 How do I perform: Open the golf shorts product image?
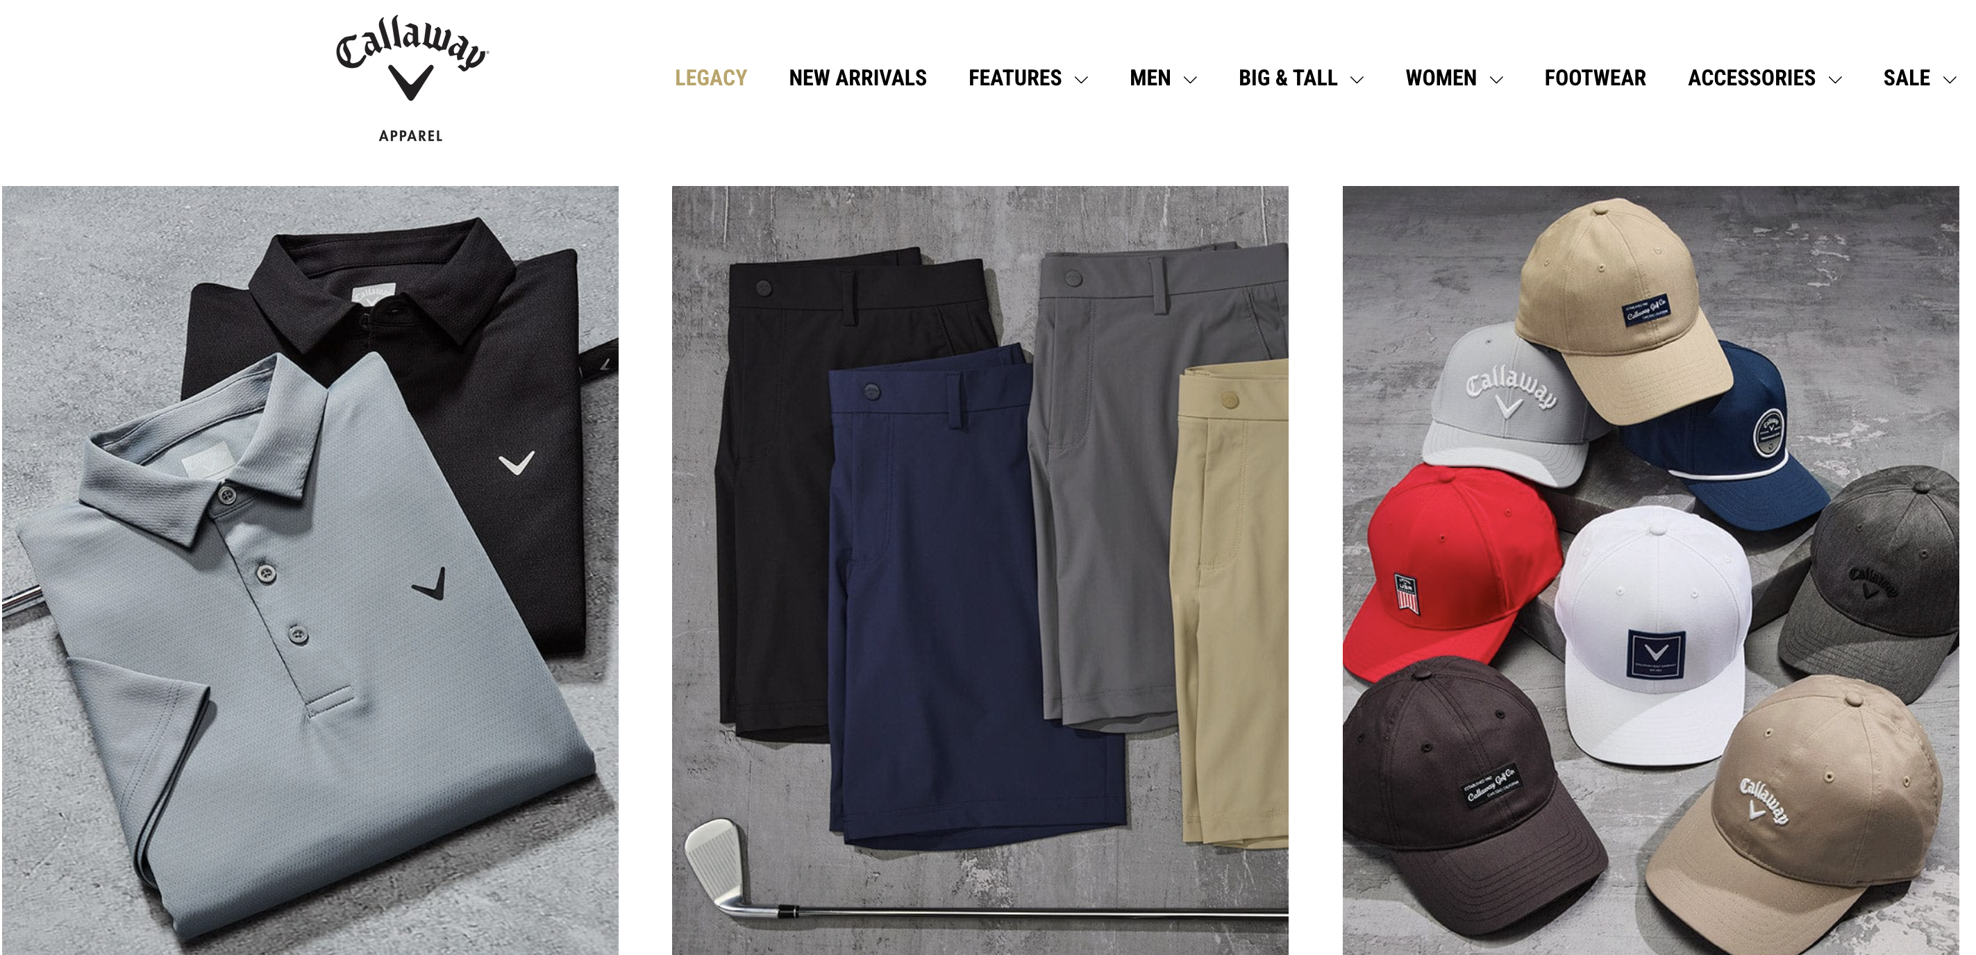[980, 570]
